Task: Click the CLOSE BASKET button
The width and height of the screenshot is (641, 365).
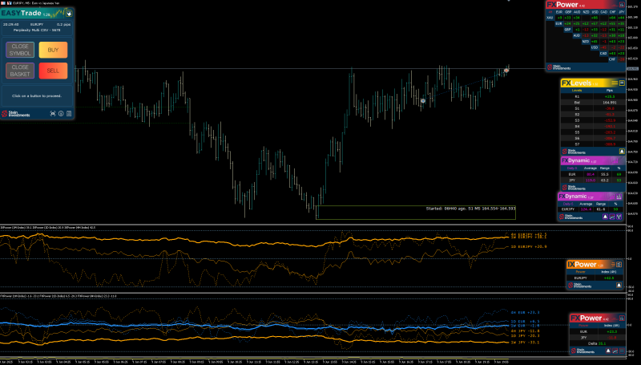Action: point(20,71)
